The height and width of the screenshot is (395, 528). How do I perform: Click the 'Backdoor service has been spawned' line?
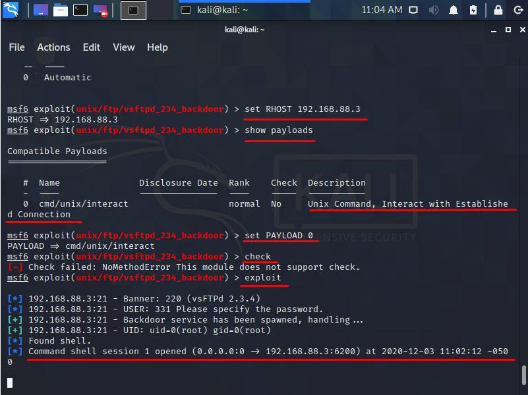185,320
